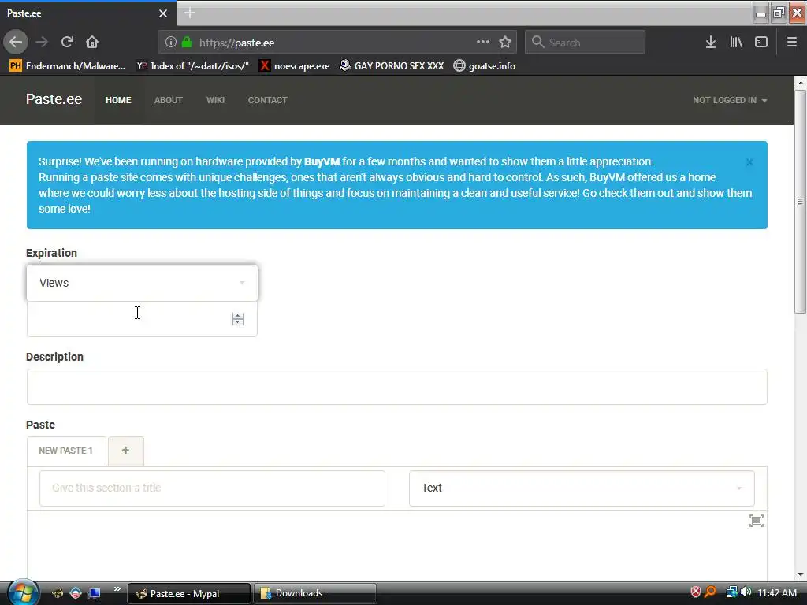Viewport: 807px width, 605px height.
Task: Click the BuyVM link in banner
Action: coord(322,161)
